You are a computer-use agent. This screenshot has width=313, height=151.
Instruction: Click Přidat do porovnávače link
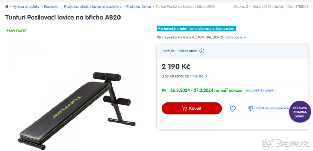(272, 108)
